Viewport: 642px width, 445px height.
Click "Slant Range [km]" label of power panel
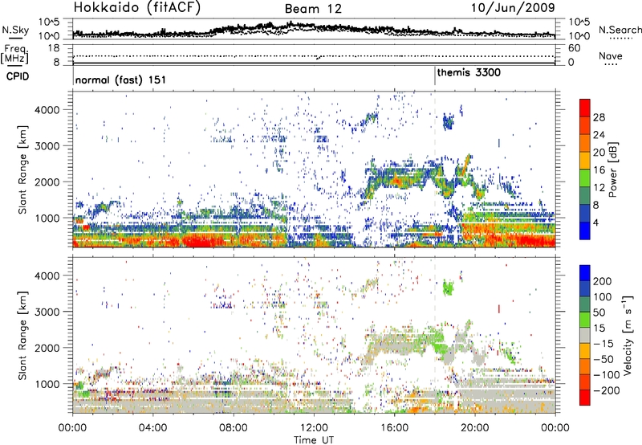click(x=22, y=169)
